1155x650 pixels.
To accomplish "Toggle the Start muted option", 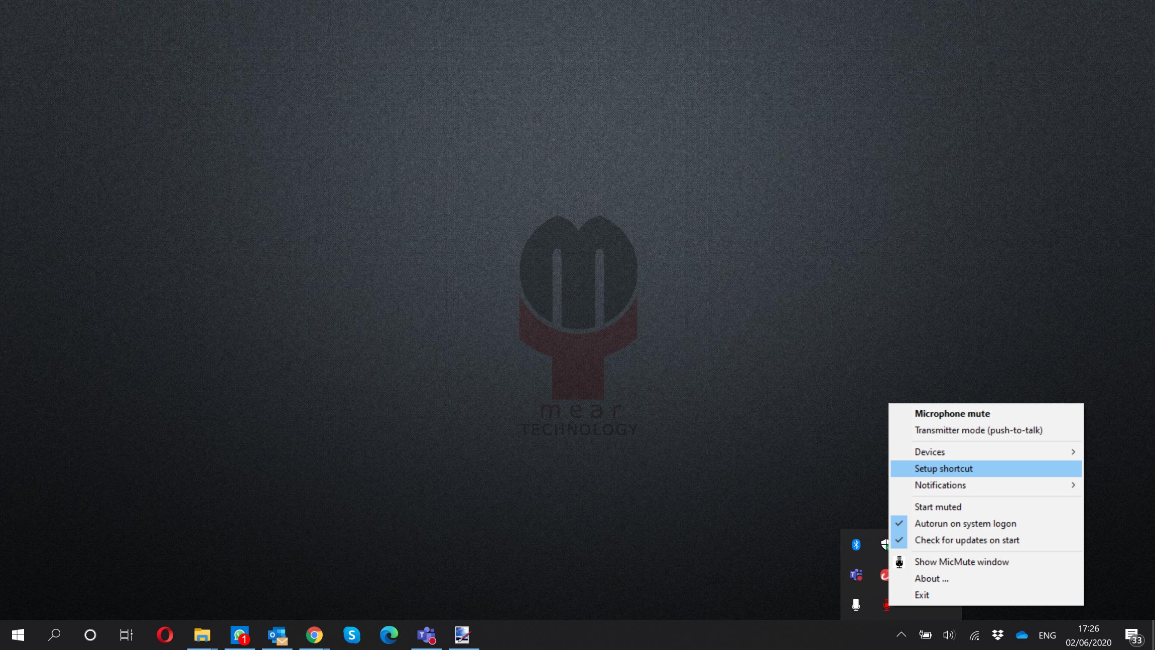I will point(986,507).
